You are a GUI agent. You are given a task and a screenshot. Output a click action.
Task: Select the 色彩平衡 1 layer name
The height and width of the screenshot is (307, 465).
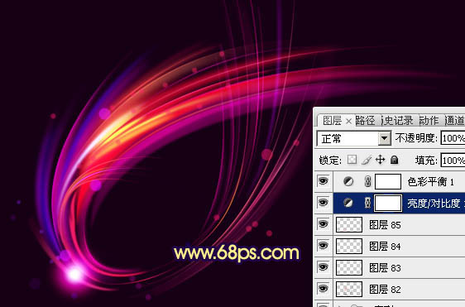pyautogui.click(x=430, y=182)
